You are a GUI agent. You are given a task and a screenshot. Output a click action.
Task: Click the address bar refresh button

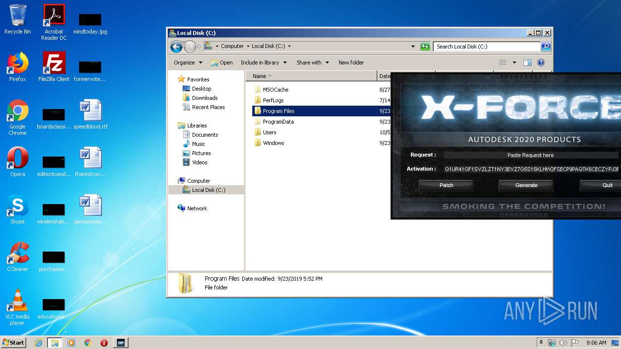pos(425,47)
